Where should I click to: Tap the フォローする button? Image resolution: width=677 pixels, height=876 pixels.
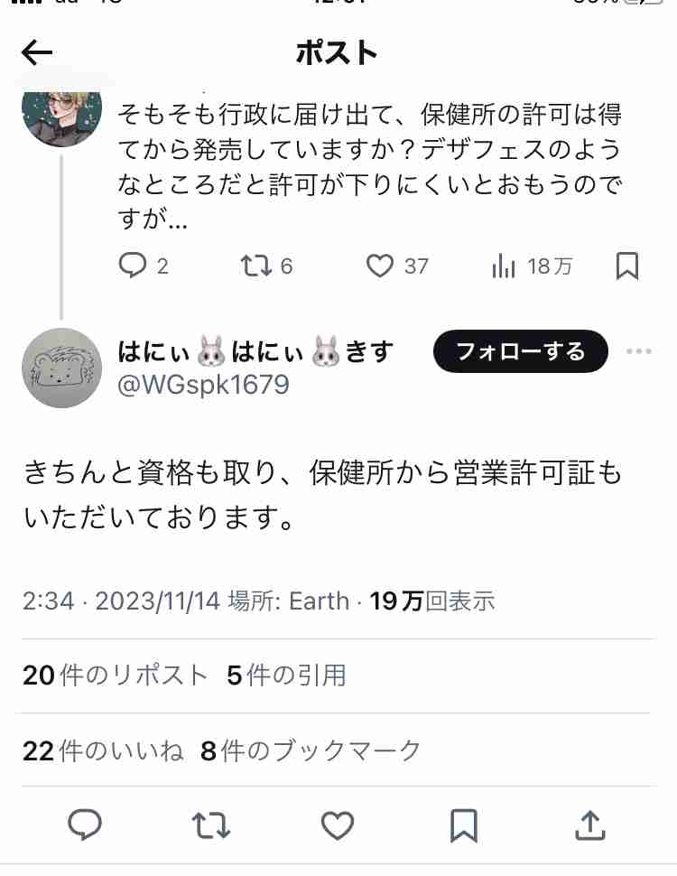521,351
